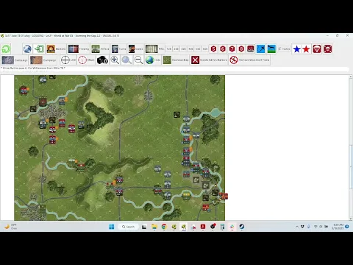Screen dimensions: 353x265
Task: Open Chrome from the taskbar
Action: [x=164, y=227]
